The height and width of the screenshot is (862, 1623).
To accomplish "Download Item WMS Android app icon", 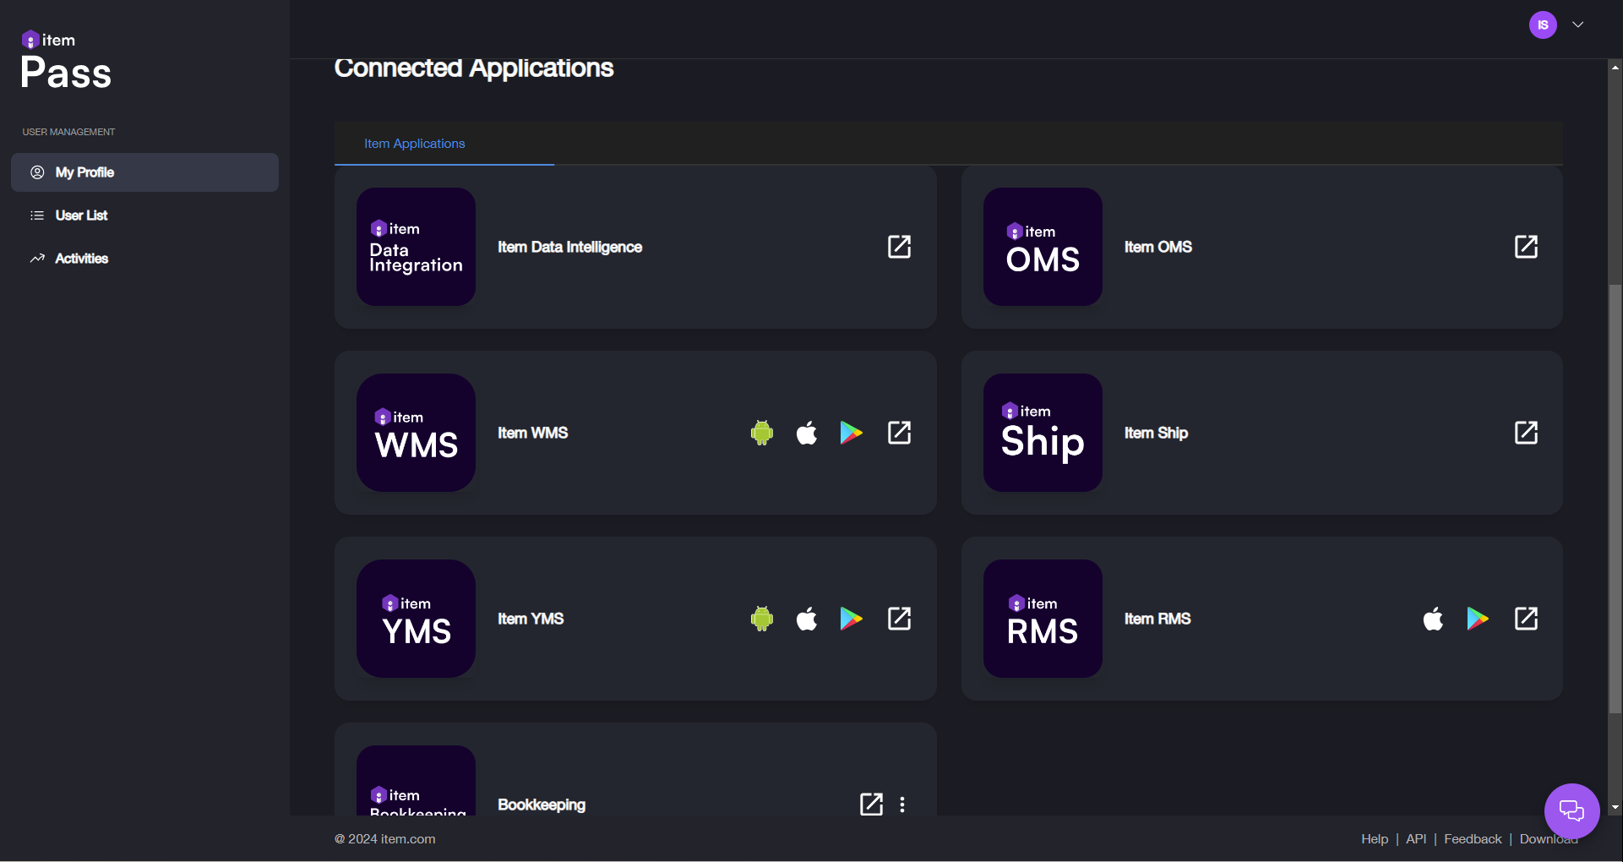I will click(x=761, y=433).
